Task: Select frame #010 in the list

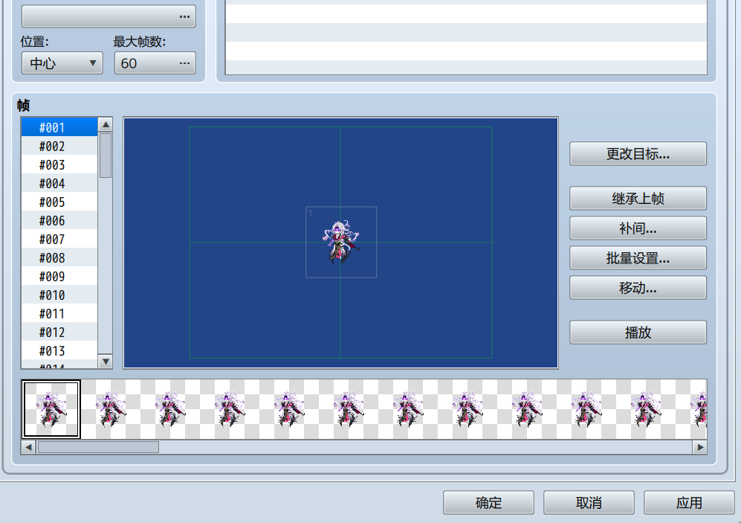Action: point(59,295)
